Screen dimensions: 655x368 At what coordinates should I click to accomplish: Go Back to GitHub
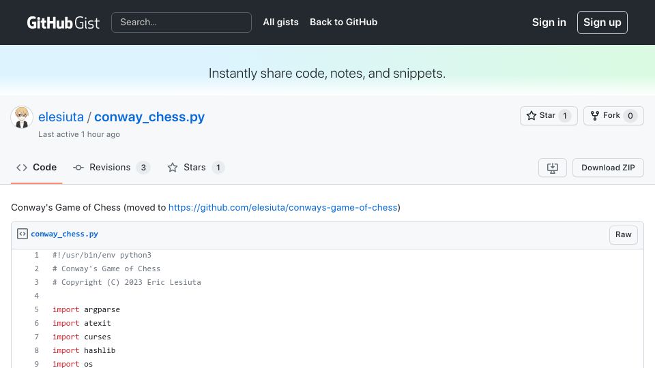[343, 22]
